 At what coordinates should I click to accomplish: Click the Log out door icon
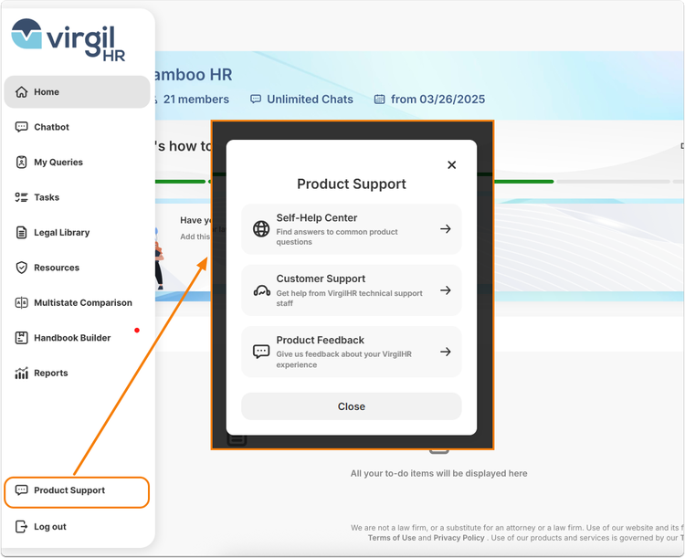point(21,527)
